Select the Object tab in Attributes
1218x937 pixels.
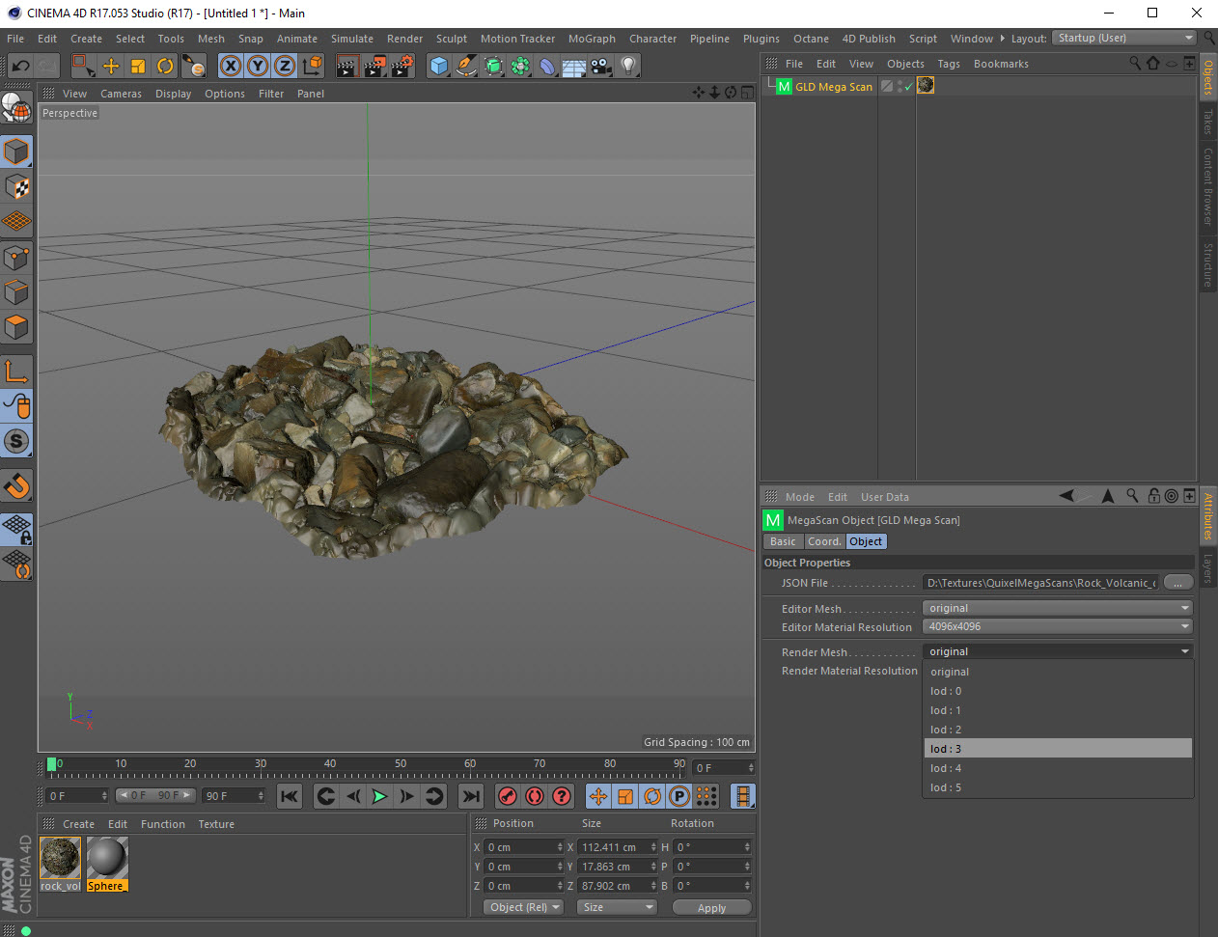866,541
